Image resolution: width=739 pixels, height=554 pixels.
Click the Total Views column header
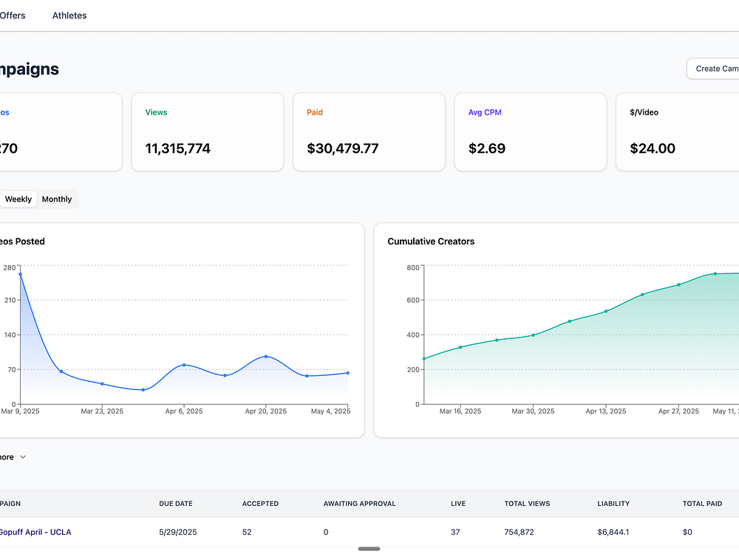(x=527, y=504)
